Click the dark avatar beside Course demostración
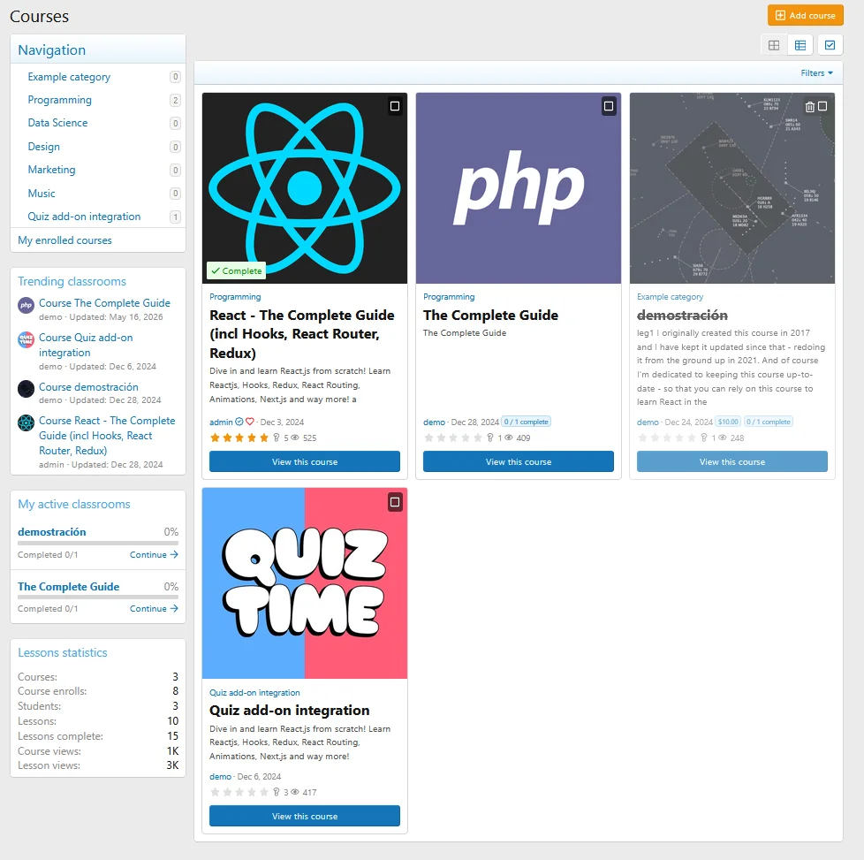The width and height of the screenshot is (864, 860). tap(26, 389)
